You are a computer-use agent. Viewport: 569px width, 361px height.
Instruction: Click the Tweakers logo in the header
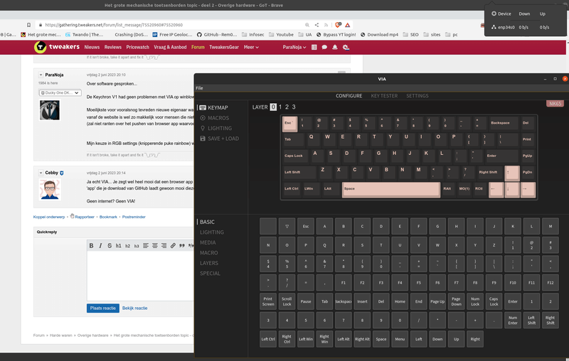point(57,47)
